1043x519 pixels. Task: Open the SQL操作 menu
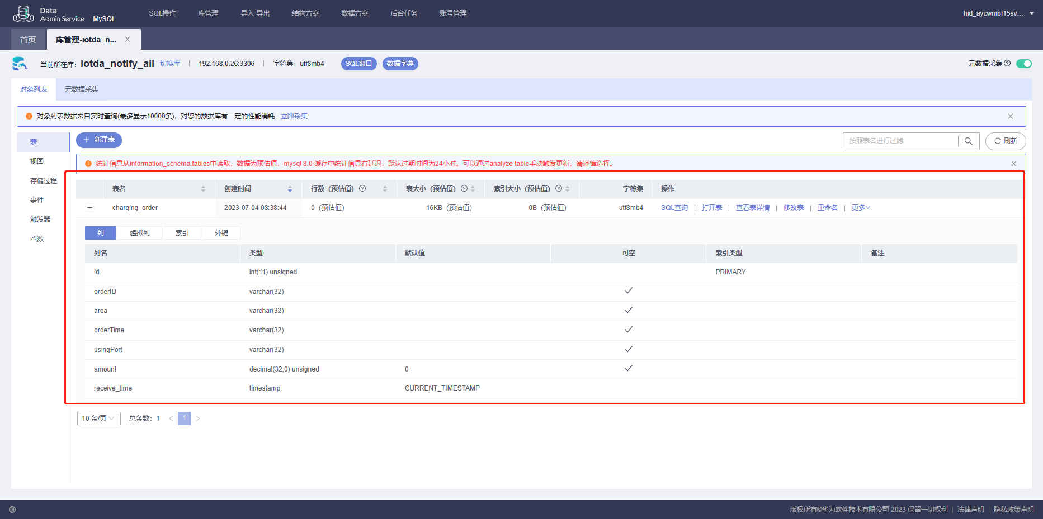[163, 13]
